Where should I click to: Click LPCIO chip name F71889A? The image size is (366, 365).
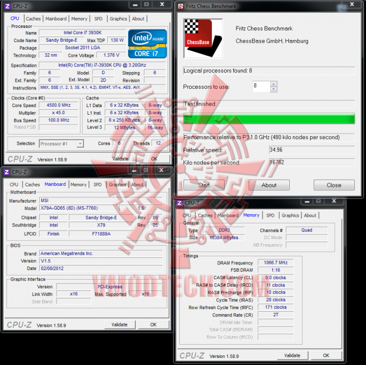pyautogui.click(x=101, y=234)
